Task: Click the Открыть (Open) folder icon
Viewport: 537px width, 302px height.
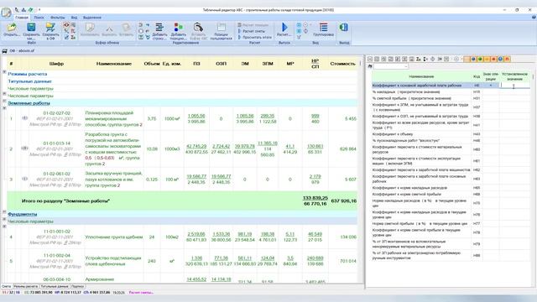Action: coord(11,28)
